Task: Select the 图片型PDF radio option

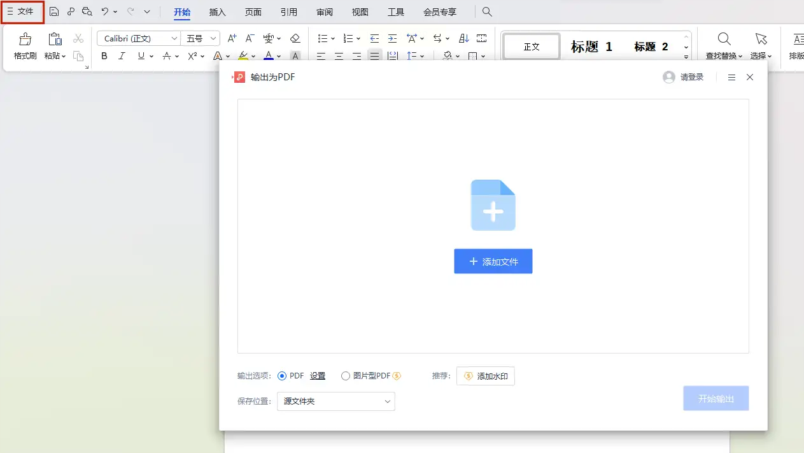Action: [x=346, y=376]
